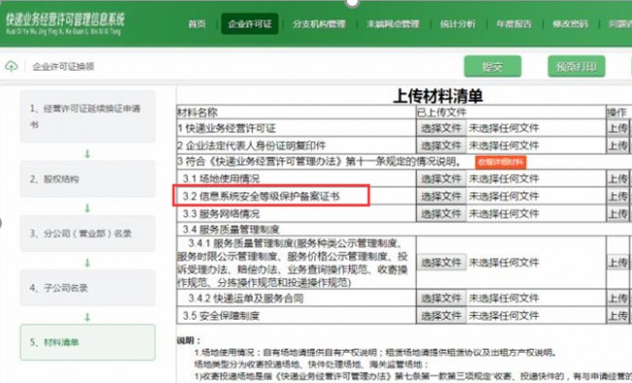The width and height of the screenshot is (632, 383).
Task: Click the orange button in row 3 情况说明
Action: (x=501, y=162)
